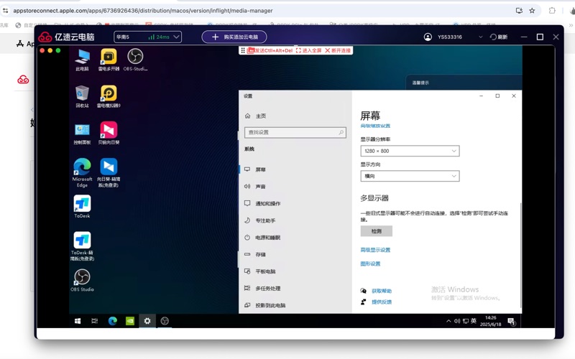Open Task View in the taskbar
575x359 pixels.
95,321
